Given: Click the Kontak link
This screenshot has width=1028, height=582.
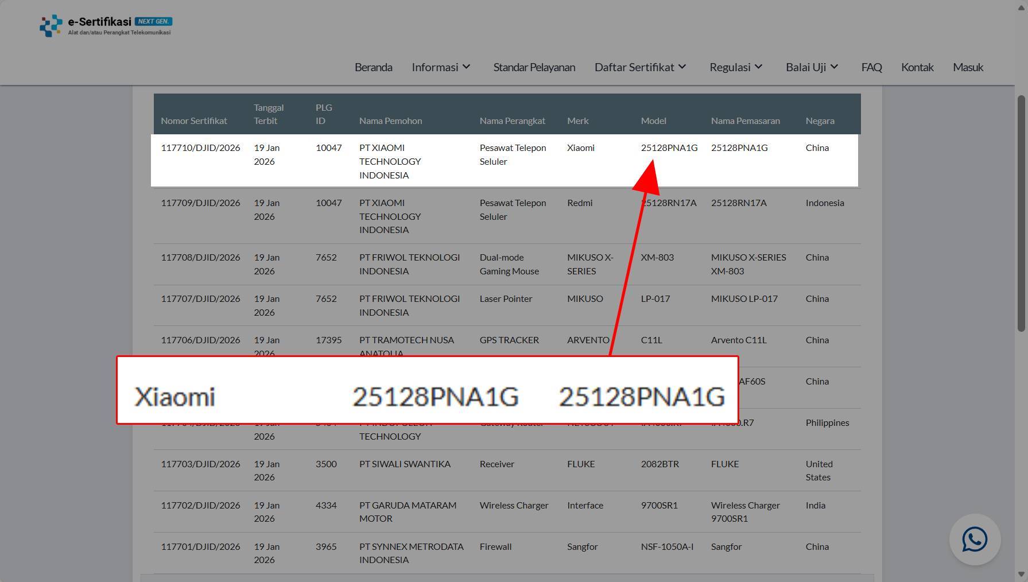Looking at the screenshot, I should 917,67.
